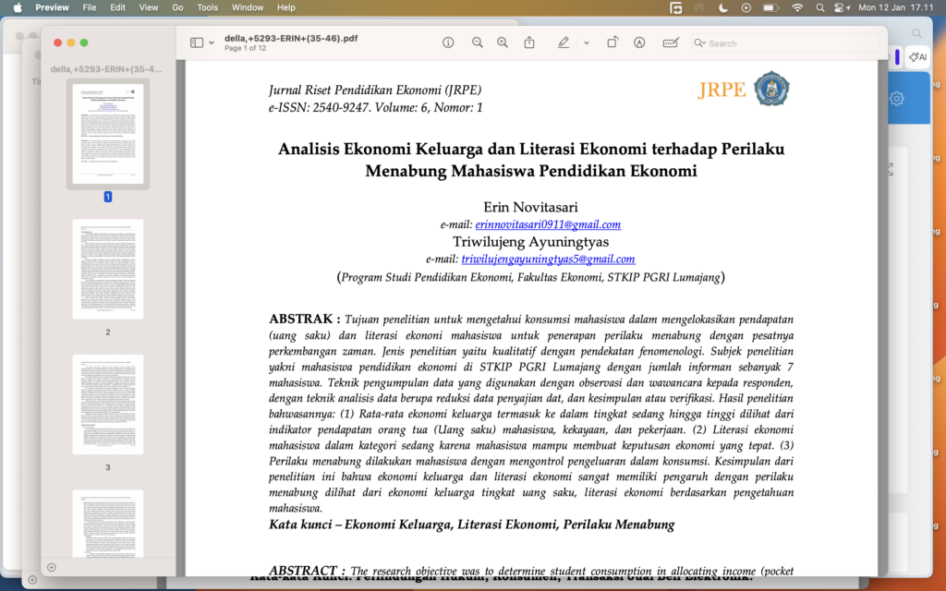
Task: Open the highlight color dropdown chevron
Action: pos(586,42)
